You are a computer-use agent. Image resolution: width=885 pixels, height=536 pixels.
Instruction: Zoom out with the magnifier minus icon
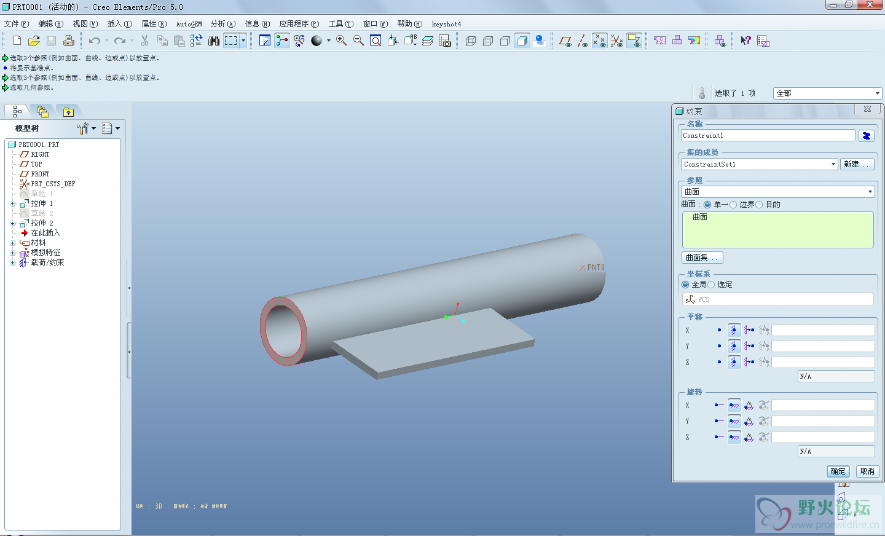(x=358, y=41)
